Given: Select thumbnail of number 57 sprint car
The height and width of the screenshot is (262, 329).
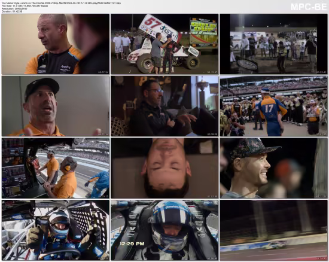Looking at the screenshot, I should coord(164,44).
